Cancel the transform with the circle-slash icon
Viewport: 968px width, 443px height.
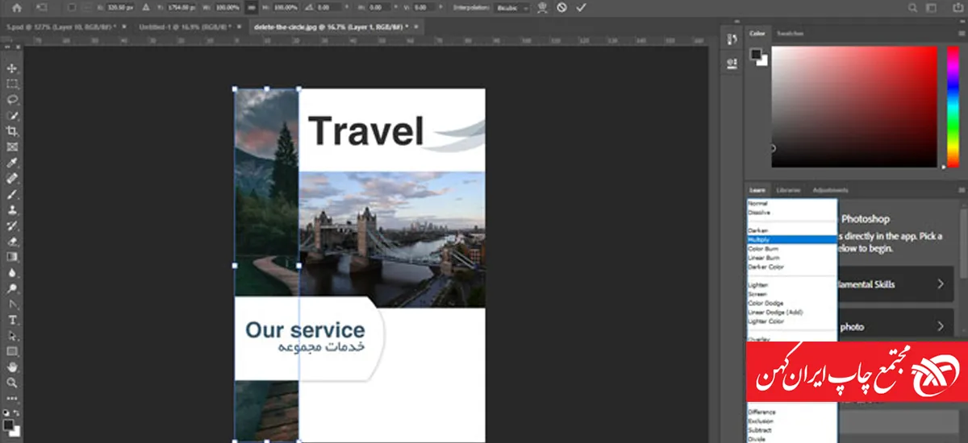561,7
